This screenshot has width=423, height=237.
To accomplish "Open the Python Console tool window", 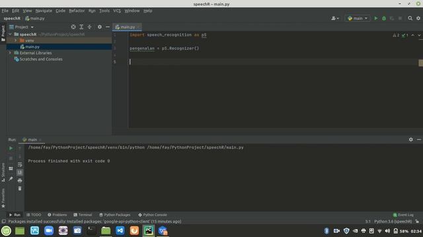I will point(153,215).
